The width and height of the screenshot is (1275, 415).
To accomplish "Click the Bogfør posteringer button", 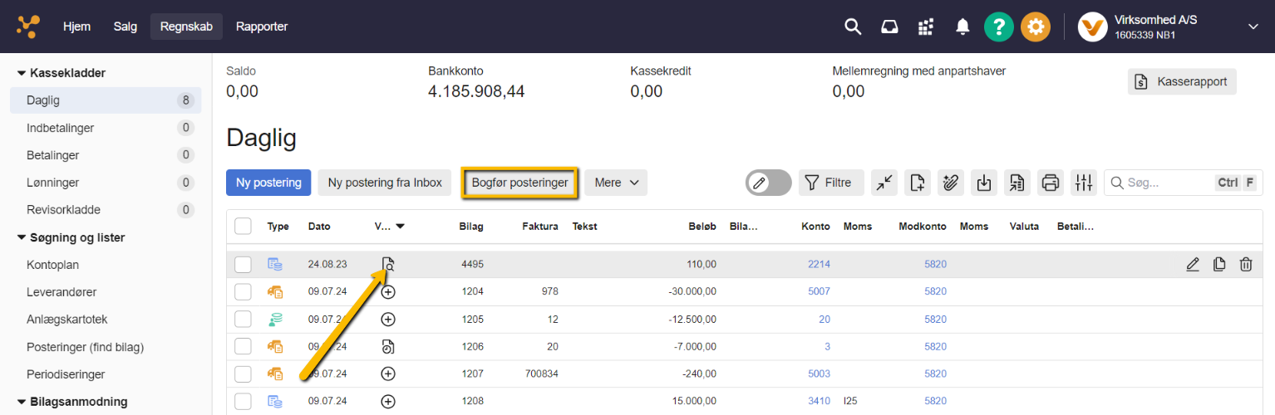I will tap(519, 183).
